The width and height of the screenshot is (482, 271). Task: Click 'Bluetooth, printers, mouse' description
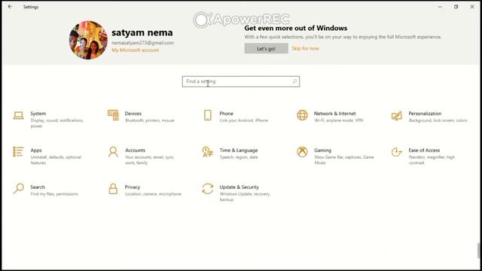[x=150, y=120]
